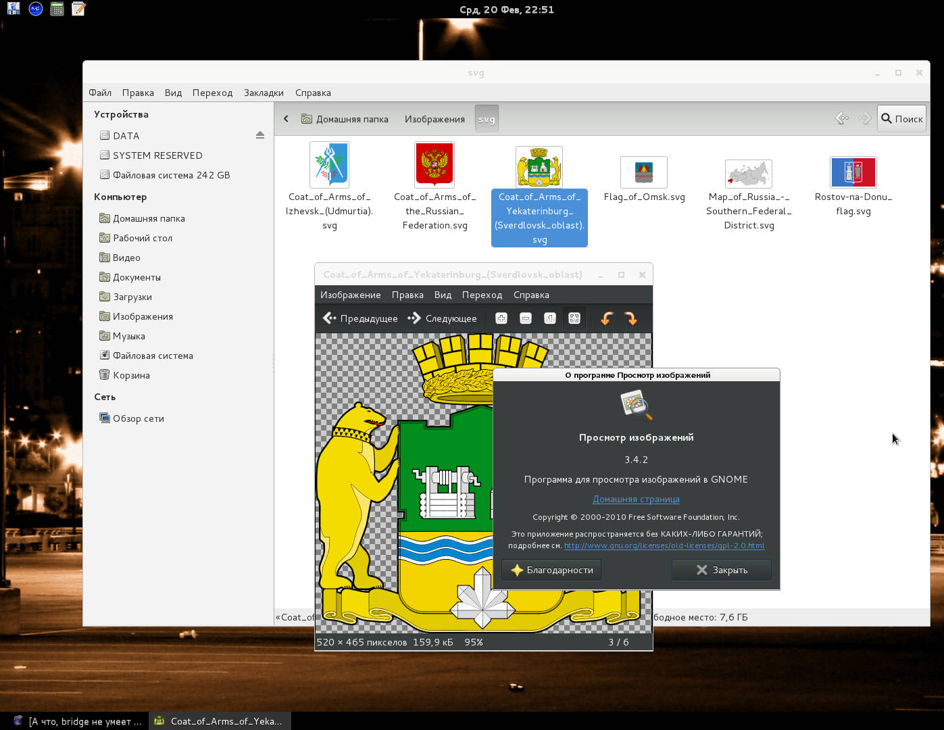The height and width of the screenshot is (730, 944).
Task: Zoom out with the minus toolbar icon
Action: (526, 318)
